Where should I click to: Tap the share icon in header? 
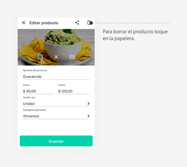pyautogui.click(x=77, y=23)
